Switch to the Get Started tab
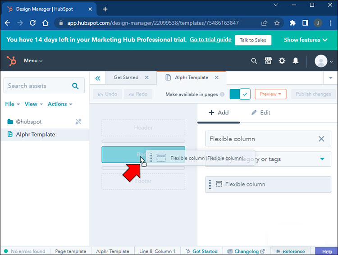338x255 pixels. click(x=126, y=77)
